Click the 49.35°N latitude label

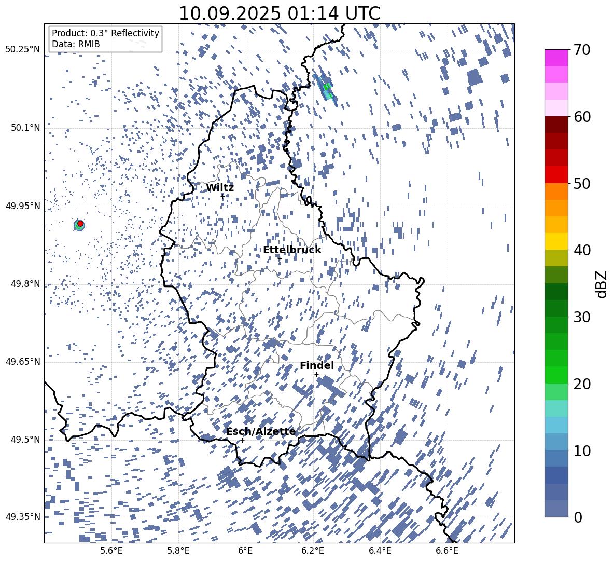point(22,517)
